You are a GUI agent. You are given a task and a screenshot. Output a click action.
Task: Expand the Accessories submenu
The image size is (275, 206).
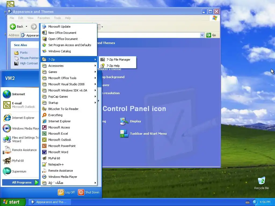click(69, 66)
